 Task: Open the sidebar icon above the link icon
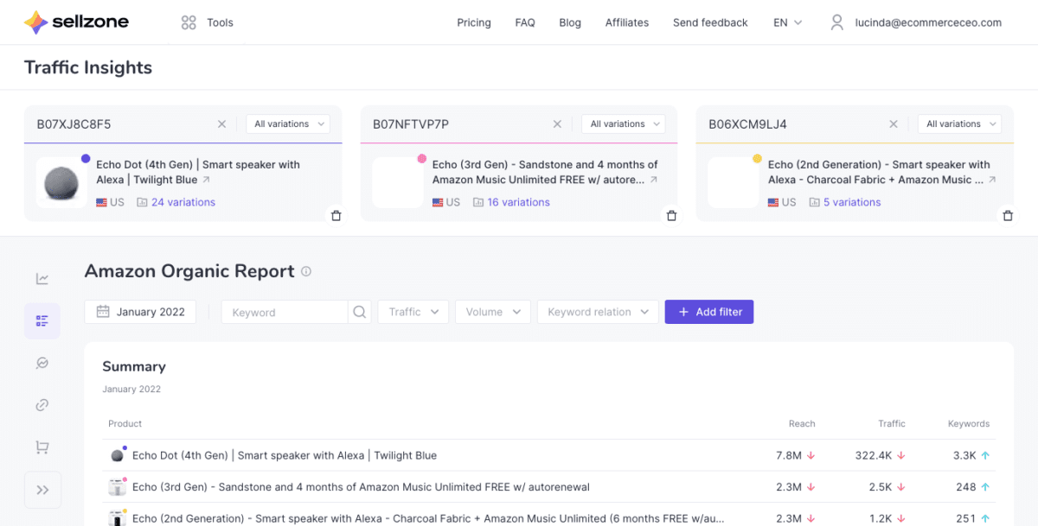[x=42, y=363]
